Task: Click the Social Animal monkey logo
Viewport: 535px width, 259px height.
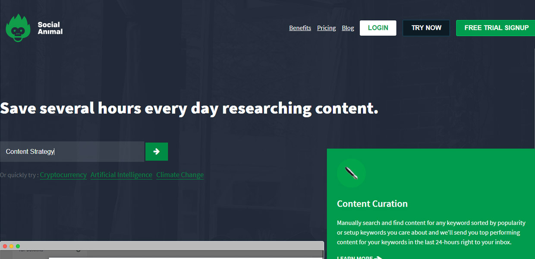Action: (x=18, y=28)
